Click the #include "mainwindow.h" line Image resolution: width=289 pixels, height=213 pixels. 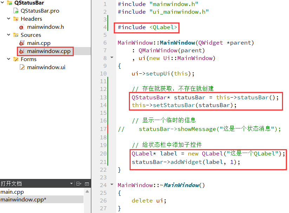(x=158, y=4)
